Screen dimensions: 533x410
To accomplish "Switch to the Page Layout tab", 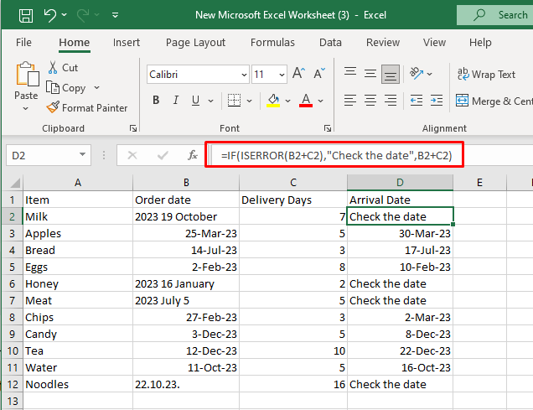I will coord(195,42).
